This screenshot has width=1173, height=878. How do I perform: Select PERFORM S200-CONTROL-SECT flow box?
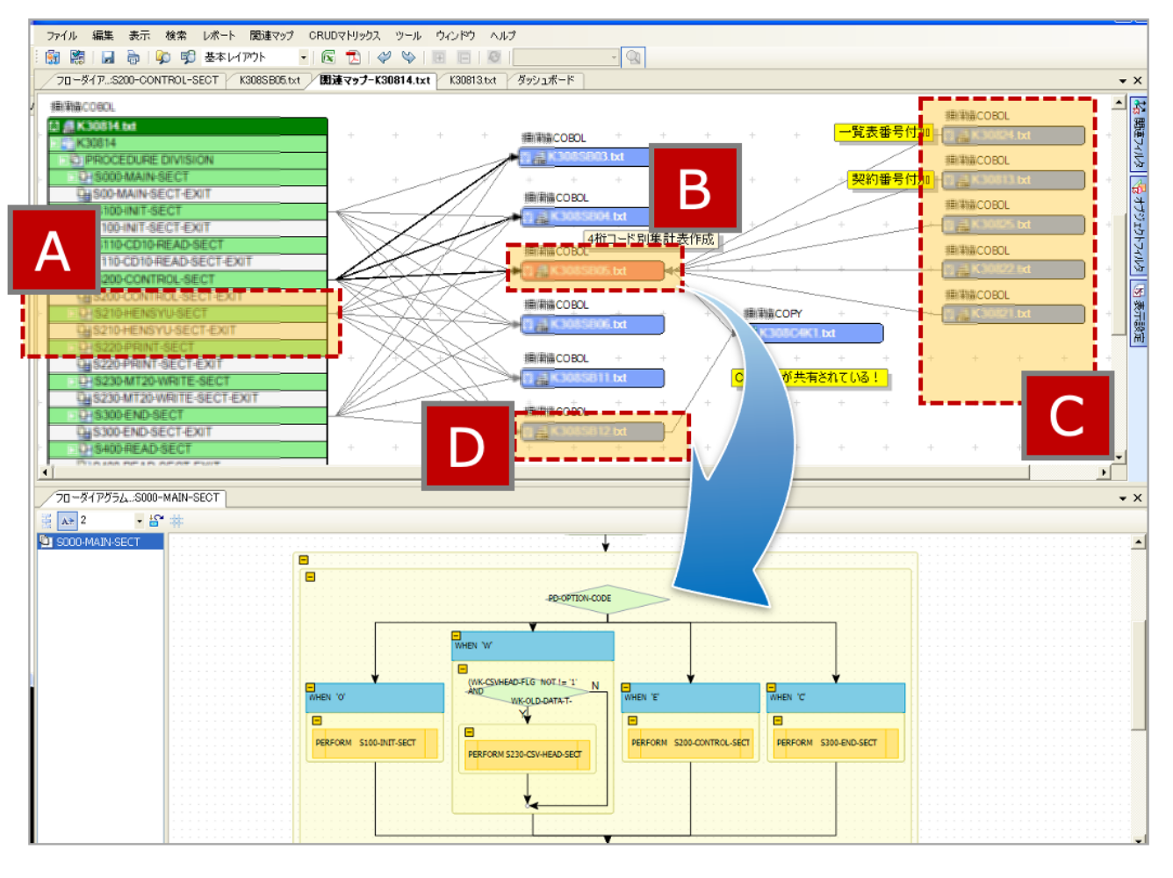click(690, 743)
